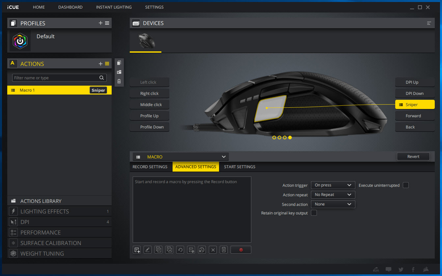Click the insert delay clock icon
Image resolution: width=442 pixels, height=276 pixels.
(191, 250)
